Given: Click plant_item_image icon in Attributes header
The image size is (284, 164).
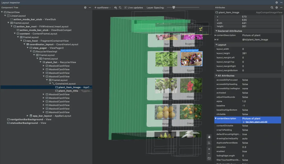Looking at the screenshot, I should coord(217,13).
